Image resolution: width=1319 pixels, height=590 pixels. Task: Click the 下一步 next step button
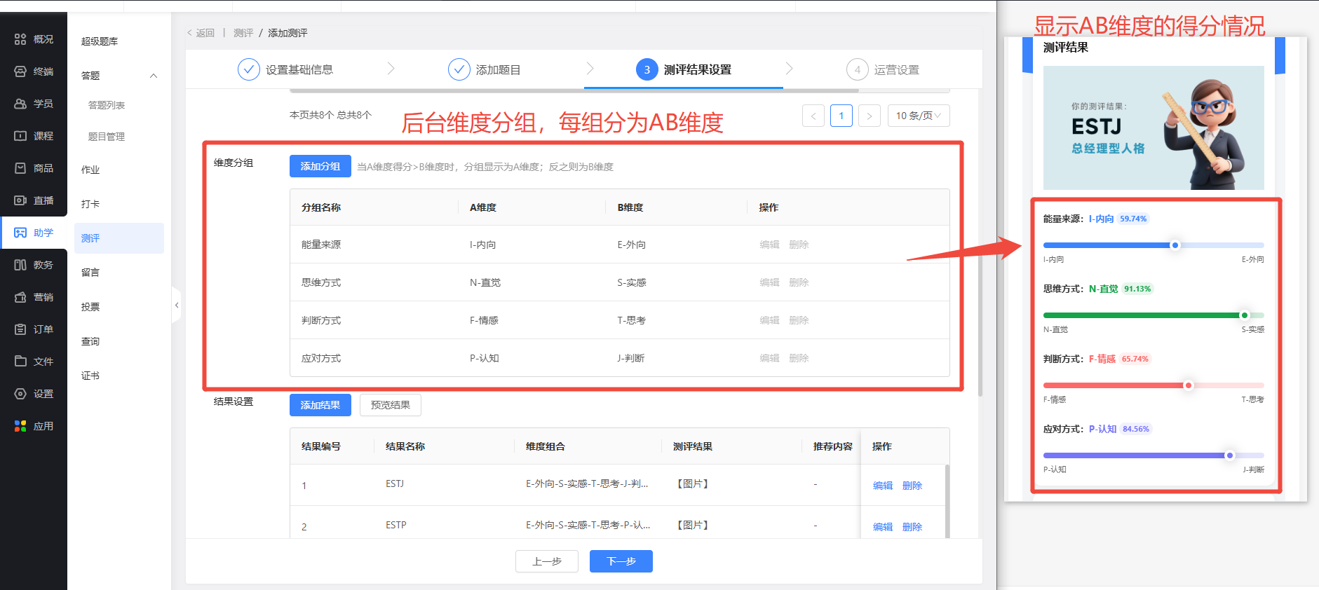(621, 561)
